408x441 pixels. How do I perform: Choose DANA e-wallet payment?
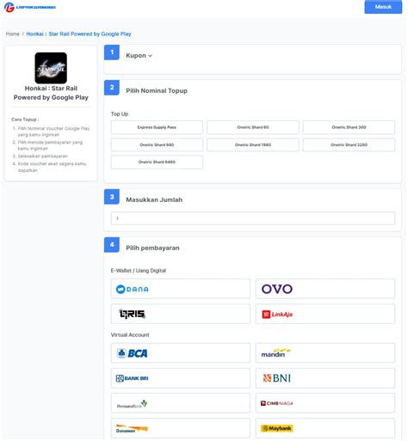coord(181,289)
